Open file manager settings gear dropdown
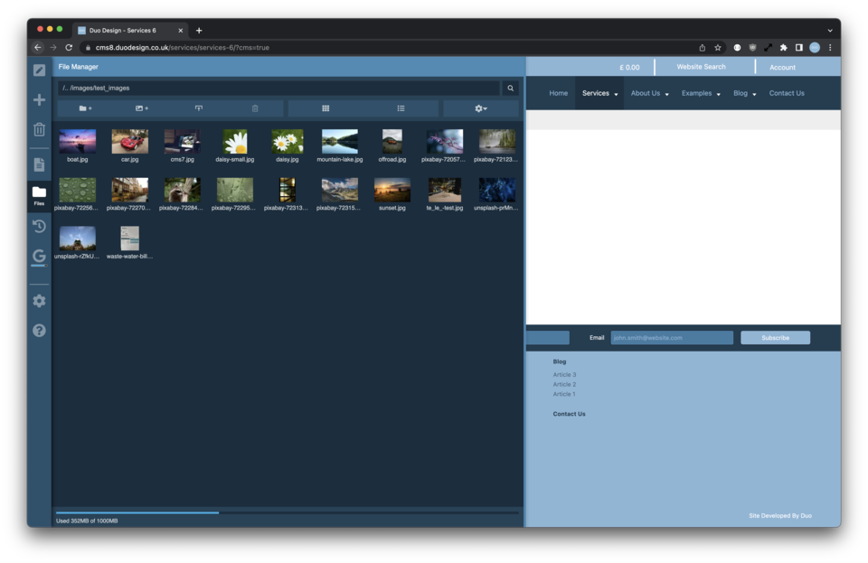Viewport: 868px width, 563px height. (480, 108)
